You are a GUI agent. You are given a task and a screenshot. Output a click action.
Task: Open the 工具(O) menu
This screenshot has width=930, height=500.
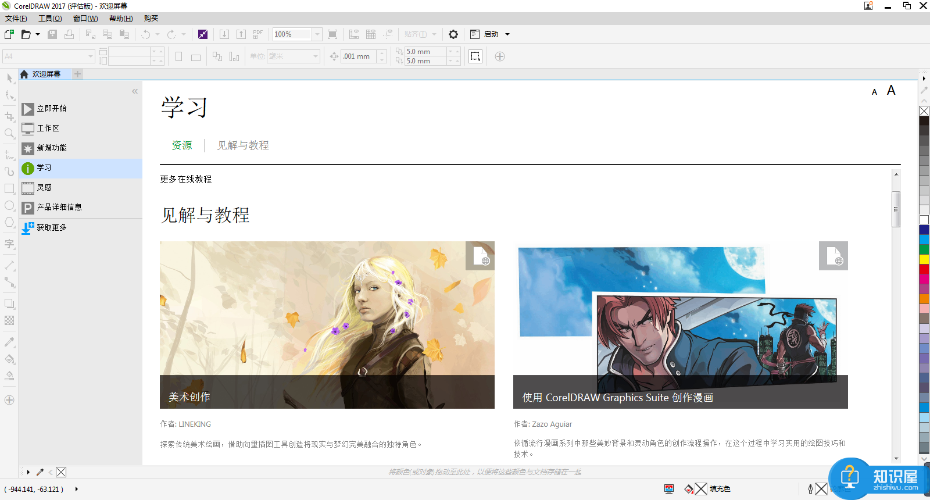pyautogui.click(x=50, y=19)
